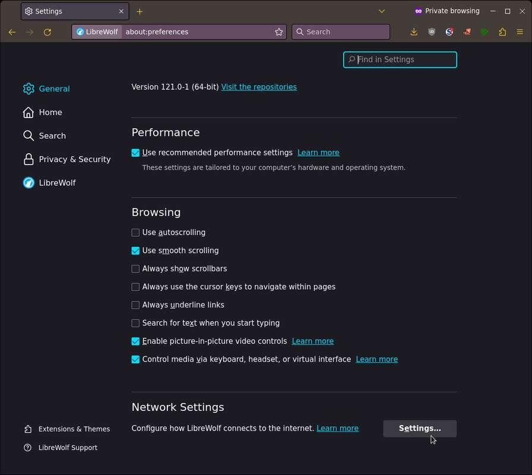Click the LibreWolf identity icon in the address bar
Screen dimensions: 532x475
[80, 32]
